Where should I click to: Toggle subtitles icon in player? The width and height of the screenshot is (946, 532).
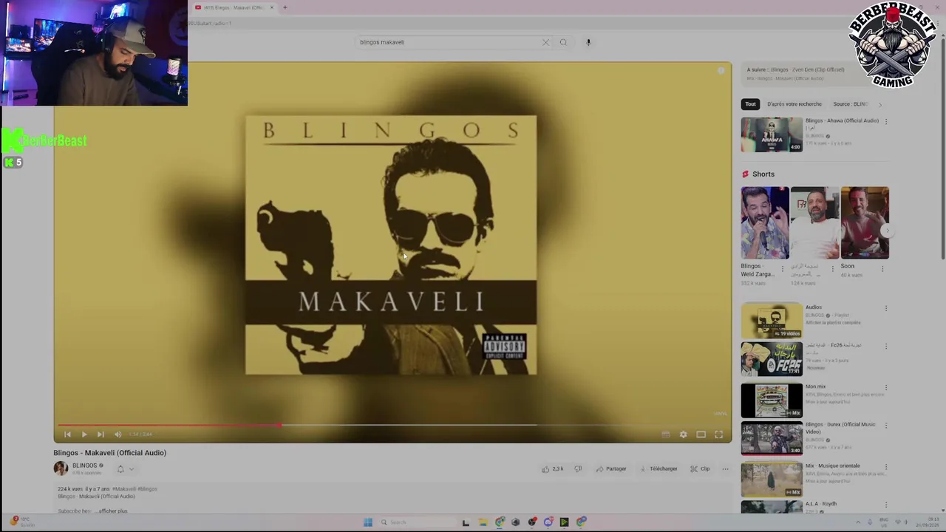[665, 434]
